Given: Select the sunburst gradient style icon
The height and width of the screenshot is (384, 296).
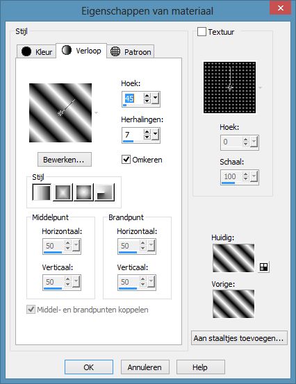Looking at the screenshot, I should click(x=83, y=192).
